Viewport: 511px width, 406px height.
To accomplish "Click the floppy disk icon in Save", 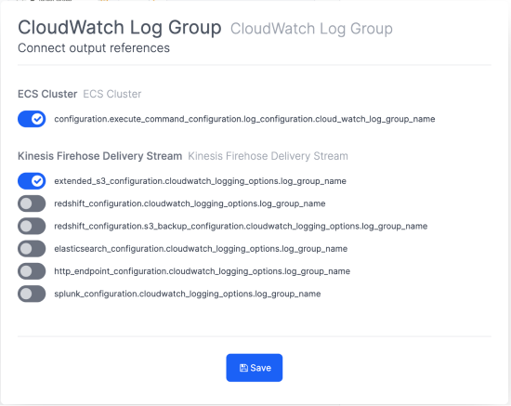I will click(x=243, y=368).
